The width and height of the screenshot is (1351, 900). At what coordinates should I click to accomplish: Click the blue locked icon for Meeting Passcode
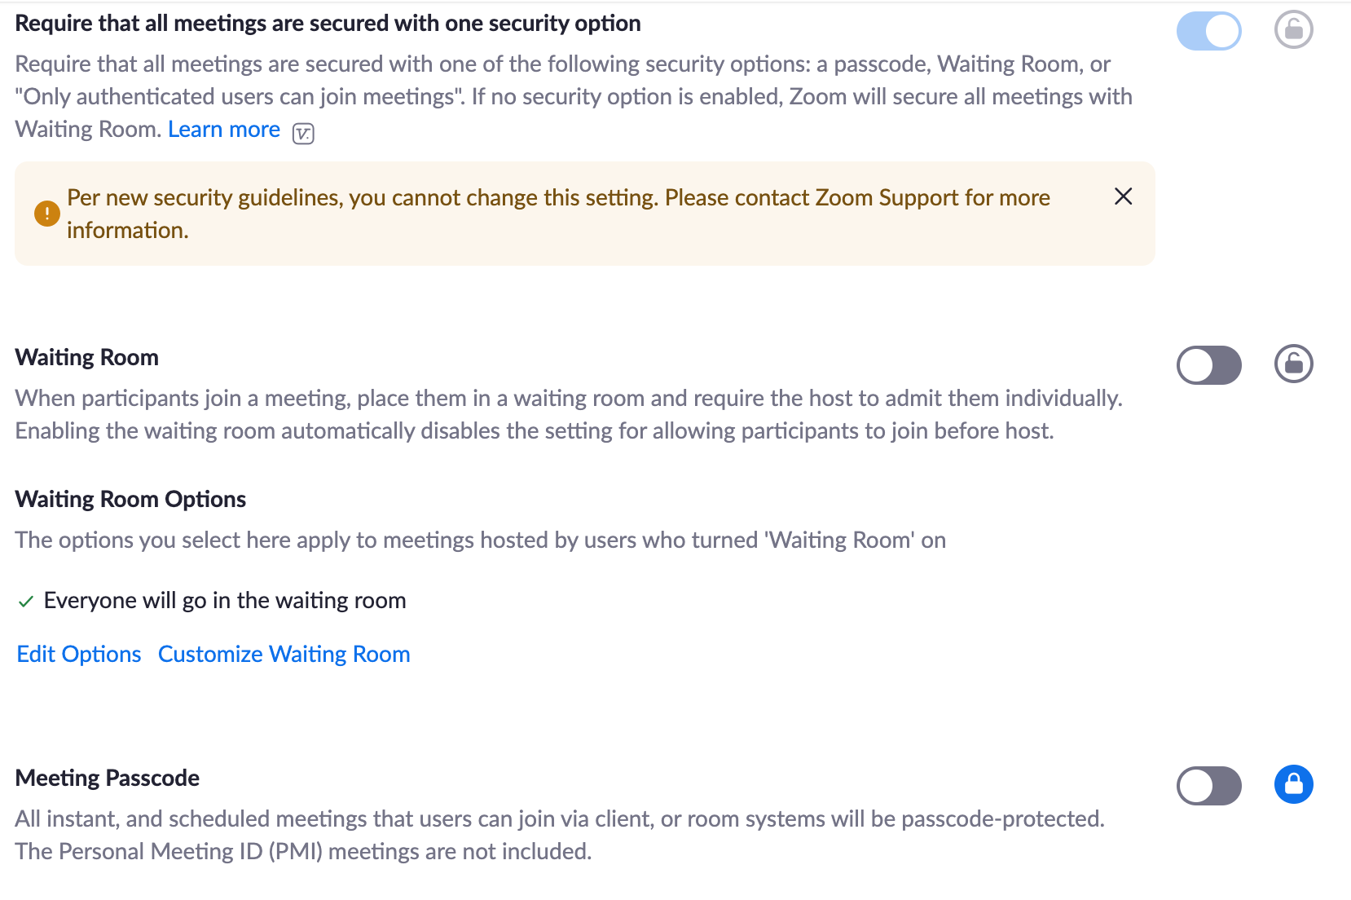1293,784
